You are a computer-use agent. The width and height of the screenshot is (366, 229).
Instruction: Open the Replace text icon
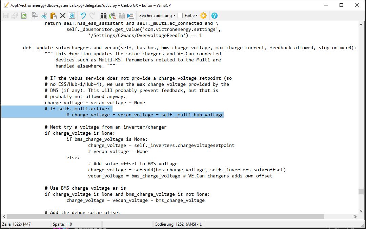pyautogui.click(x=113, y=16)
